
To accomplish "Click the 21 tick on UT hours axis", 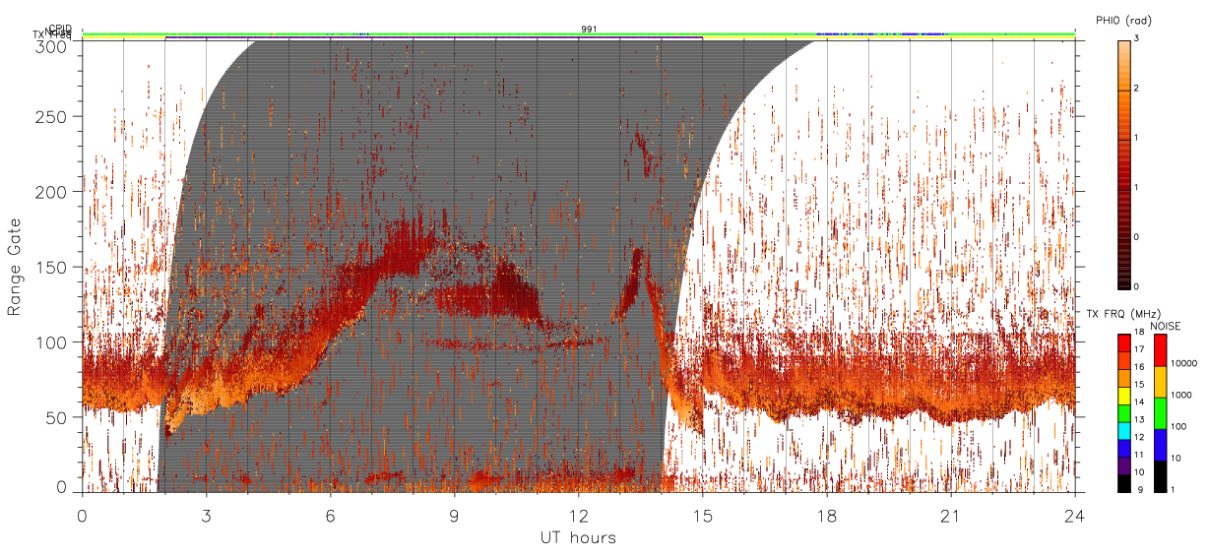I will click(950, 515).
